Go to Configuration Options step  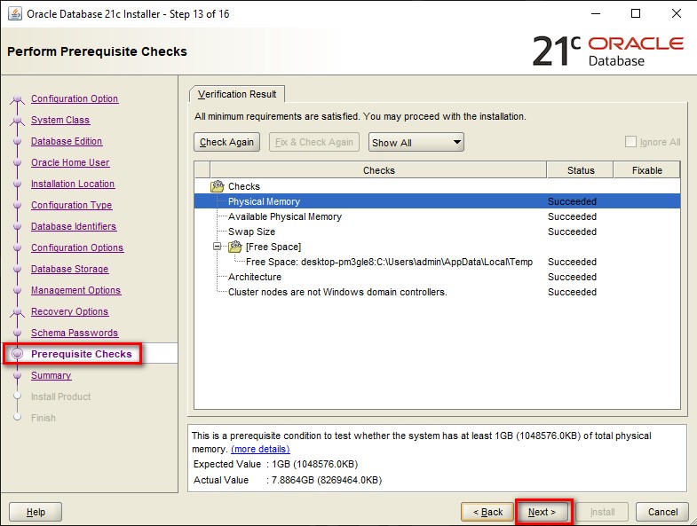77,247
